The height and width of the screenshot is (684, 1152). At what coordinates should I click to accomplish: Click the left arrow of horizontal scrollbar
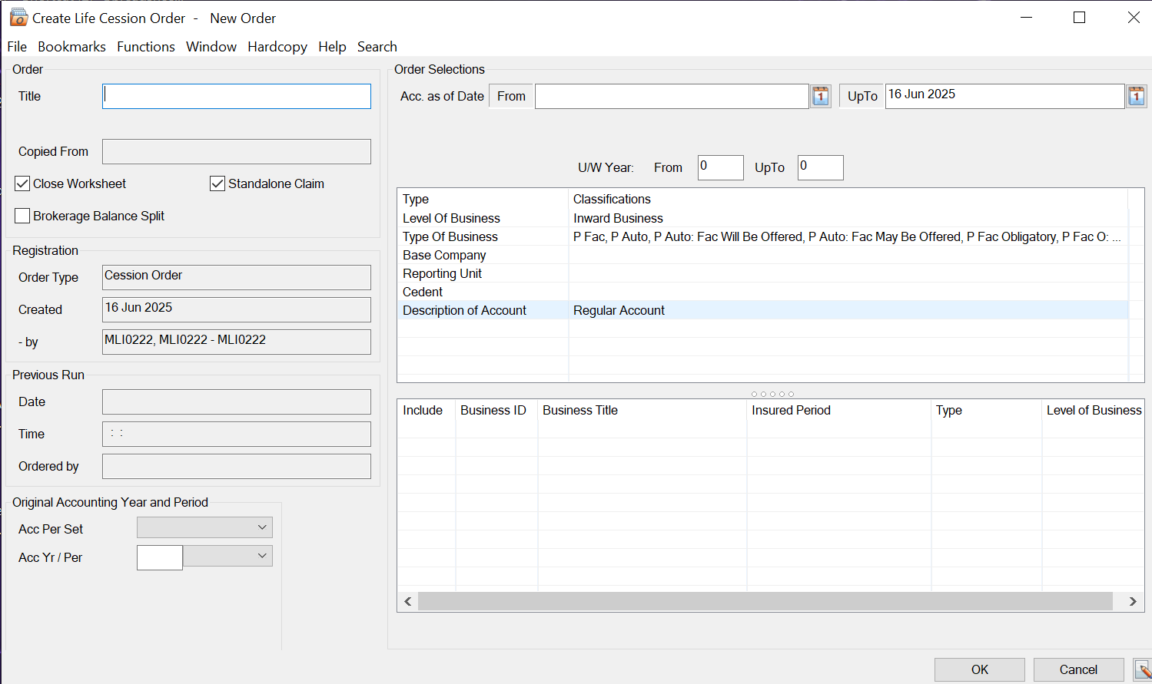(x=408, y=601)
